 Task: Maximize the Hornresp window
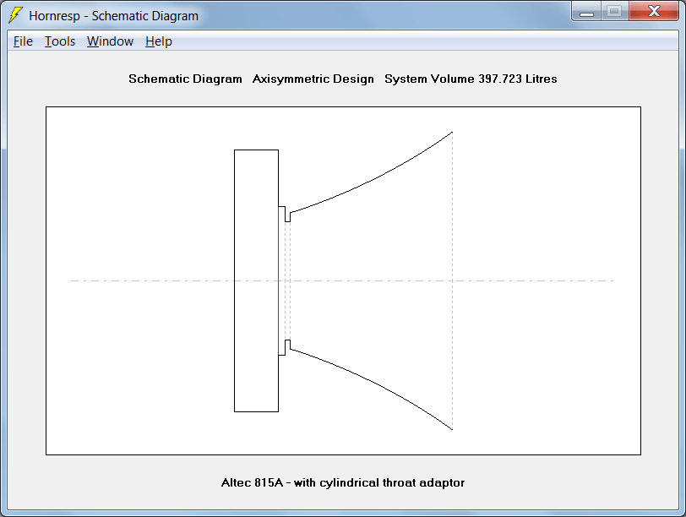coord(615,11)
